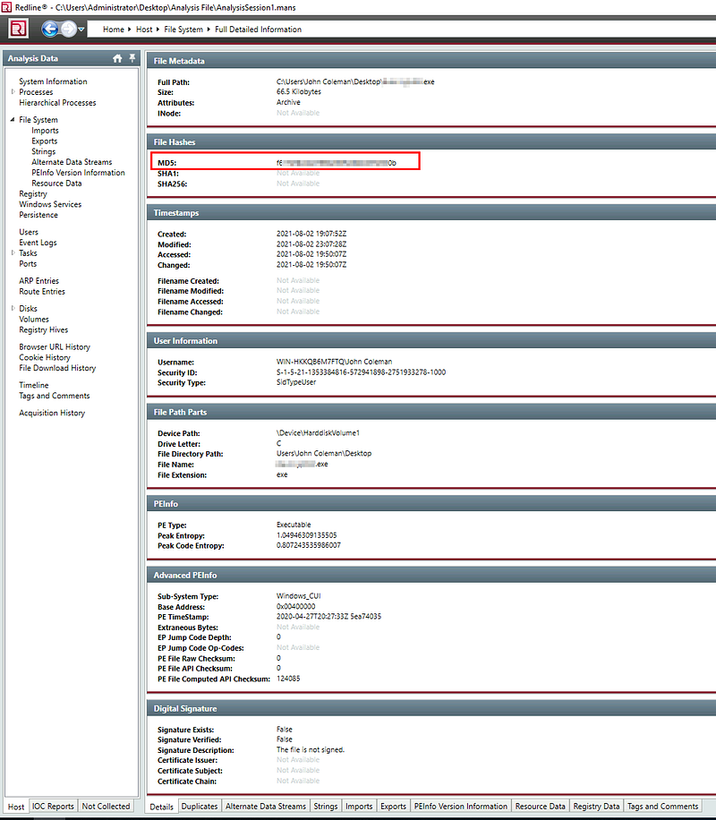
Task: Select System Information in the tree
Action: pos(53,81)
